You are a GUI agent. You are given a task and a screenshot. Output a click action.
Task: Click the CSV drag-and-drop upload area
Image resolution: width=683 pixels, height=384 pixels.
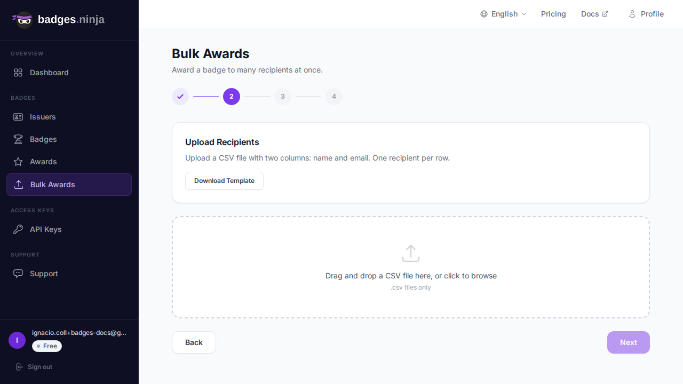tap(410, 267)
